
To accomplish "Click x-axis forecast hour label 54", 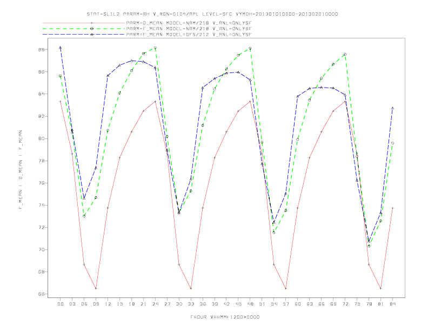I will coord(274,304).
